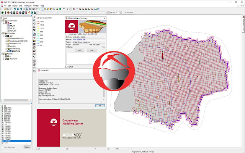
Task: Toggle visibility checkbox of grid item
Action: [6, 36]
